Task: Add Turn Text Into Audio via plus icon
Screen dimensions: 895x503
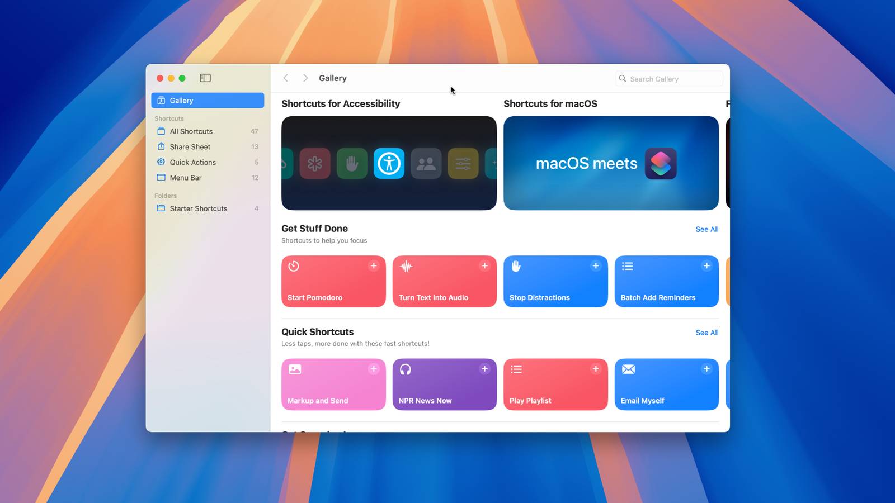Action: (x=484, y=266)
